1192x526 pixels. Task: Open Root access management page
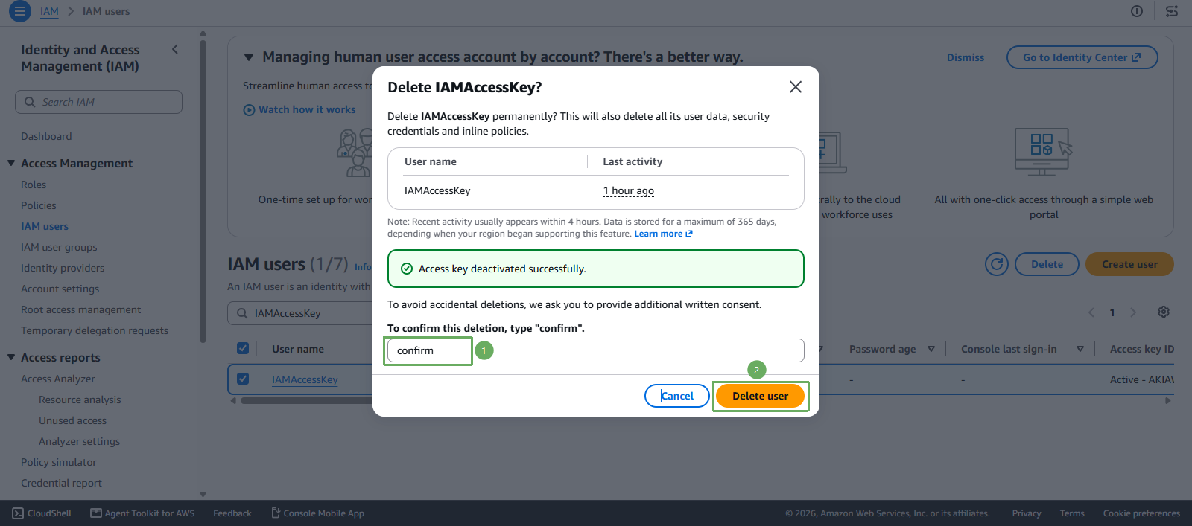tap(80, 309)
